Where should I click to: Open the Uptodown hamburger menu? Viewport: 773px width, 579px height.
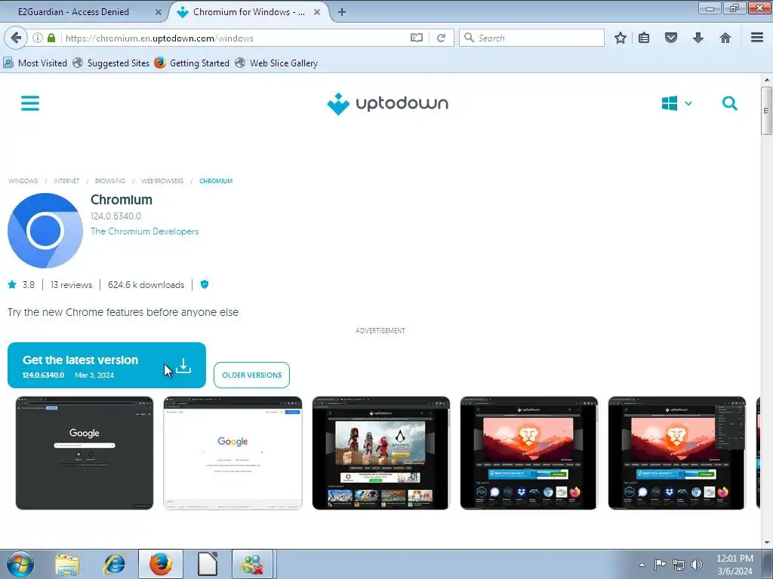click(30, 103)
